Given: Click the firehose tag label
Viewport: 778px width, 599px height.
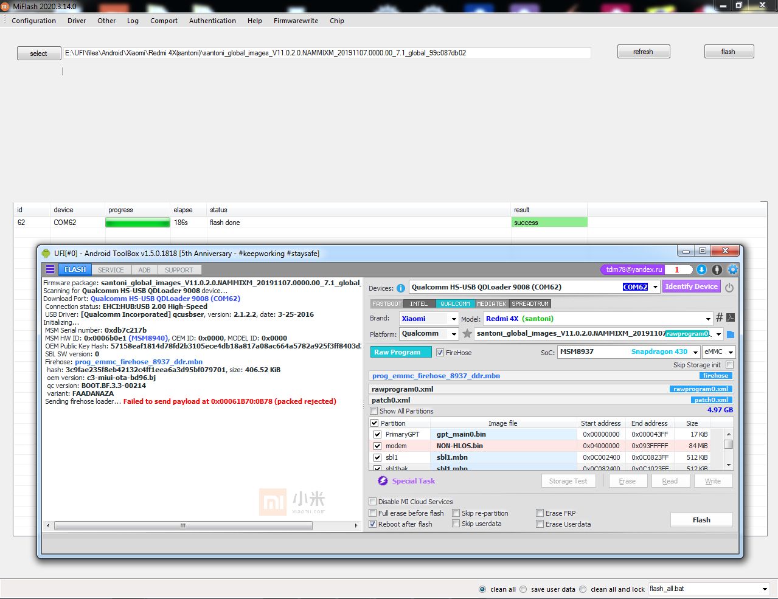Looking at the screenshot, I should [715, 376].
